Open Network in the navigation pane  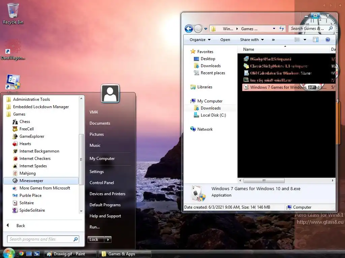click(x=205, y=129)
